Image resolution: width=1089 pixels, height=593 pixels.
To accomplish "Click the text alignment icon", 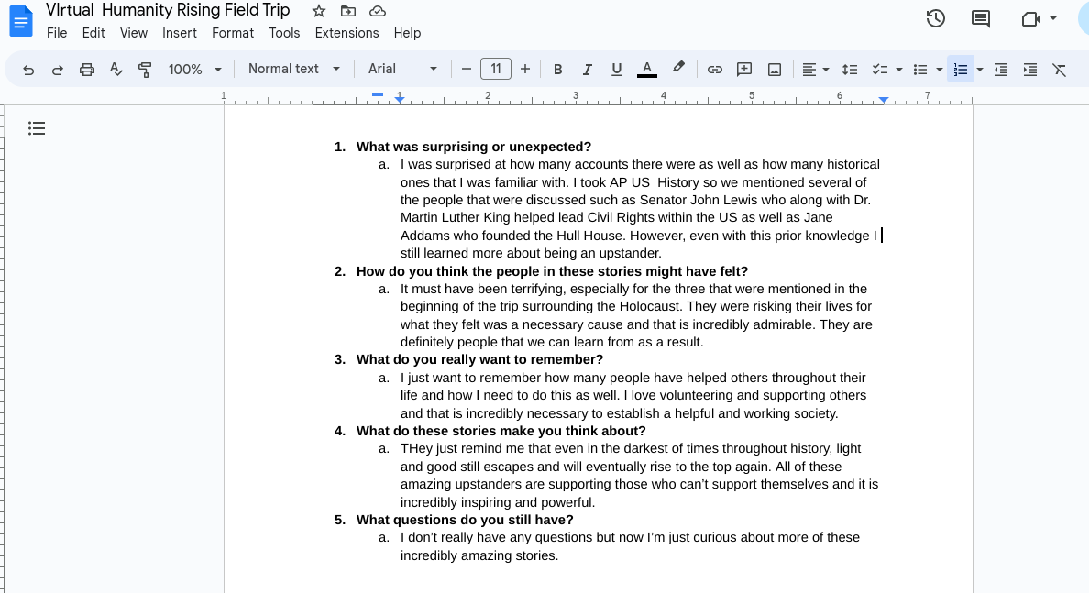I will [x=809, y=70].
